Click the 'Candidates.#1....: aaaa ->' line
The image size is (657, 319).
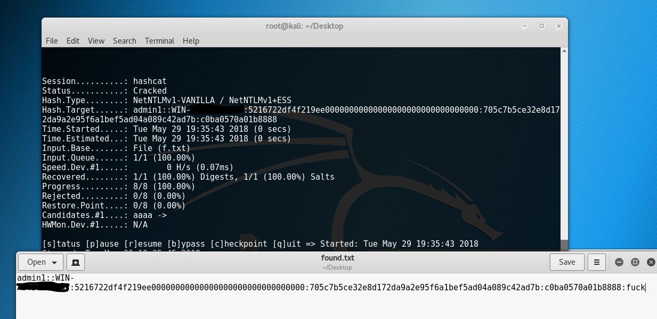tap(104, 215)
